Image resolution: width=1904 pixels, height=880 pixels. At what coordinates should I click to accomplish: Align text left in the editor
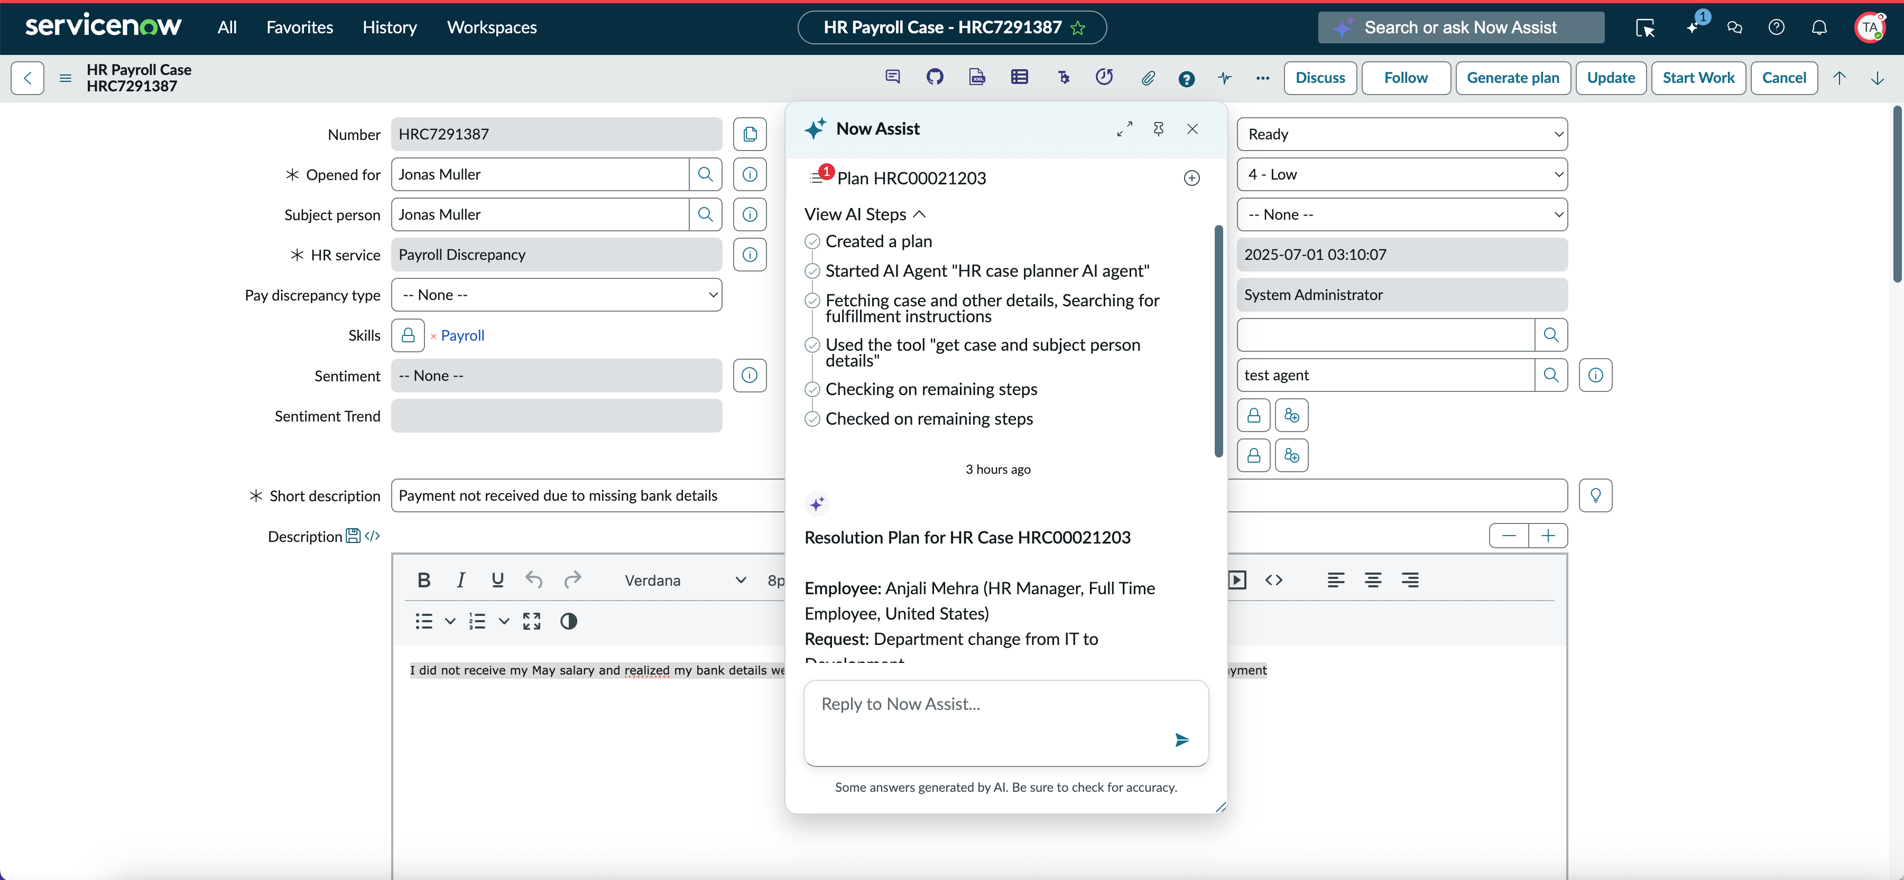coord(1336,581)
